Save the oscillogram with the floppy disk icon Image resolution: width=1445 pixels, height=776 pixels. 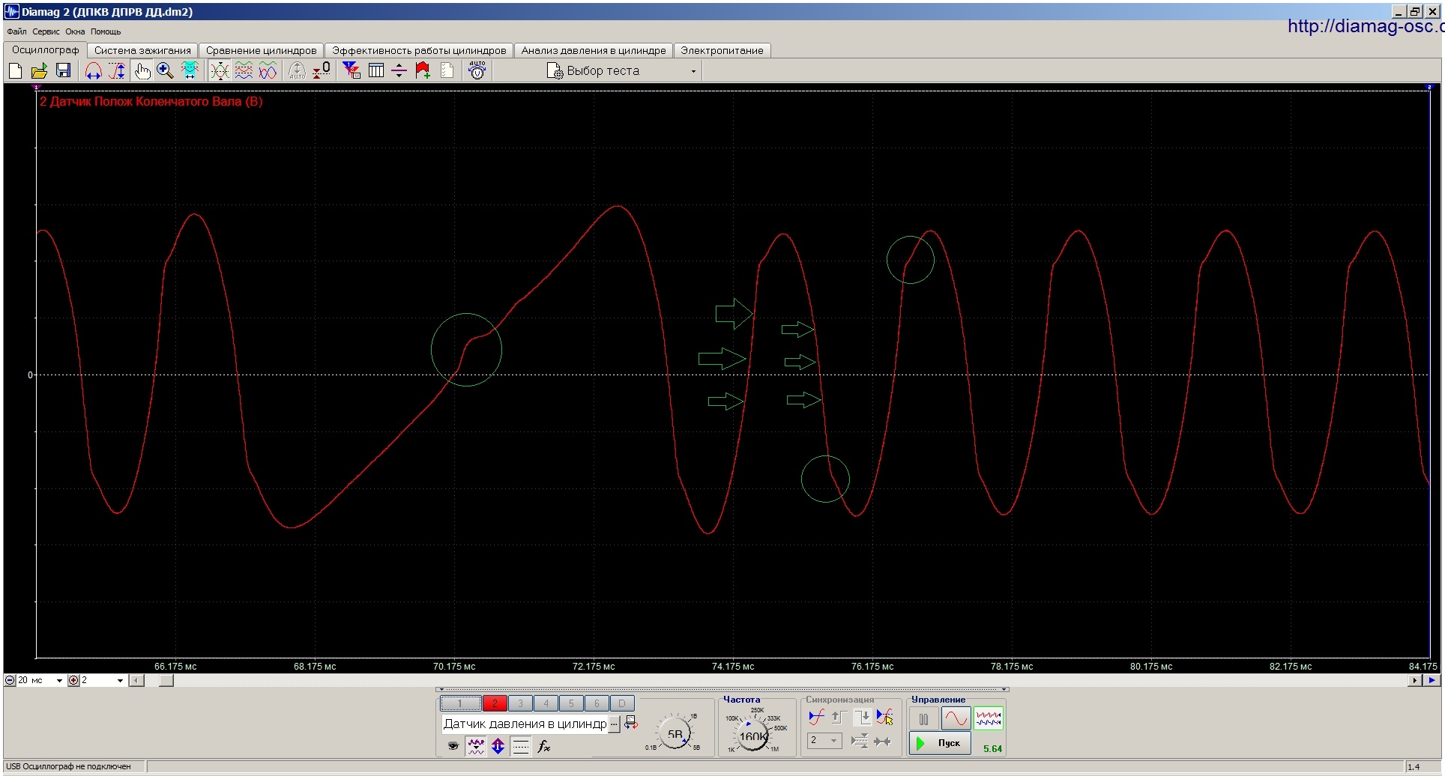click(64, 70)
